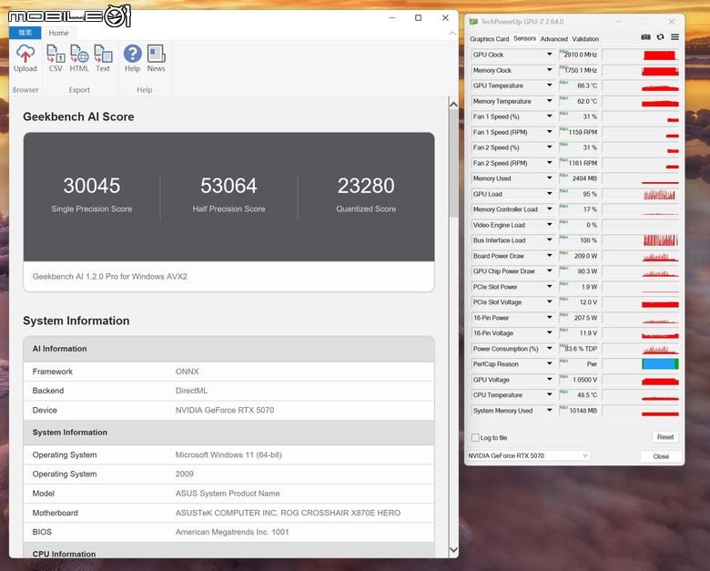Click Geekbench AI 1.2.0 Pro version text
This screenshot has height=571, width=710.
click(109, 277)
